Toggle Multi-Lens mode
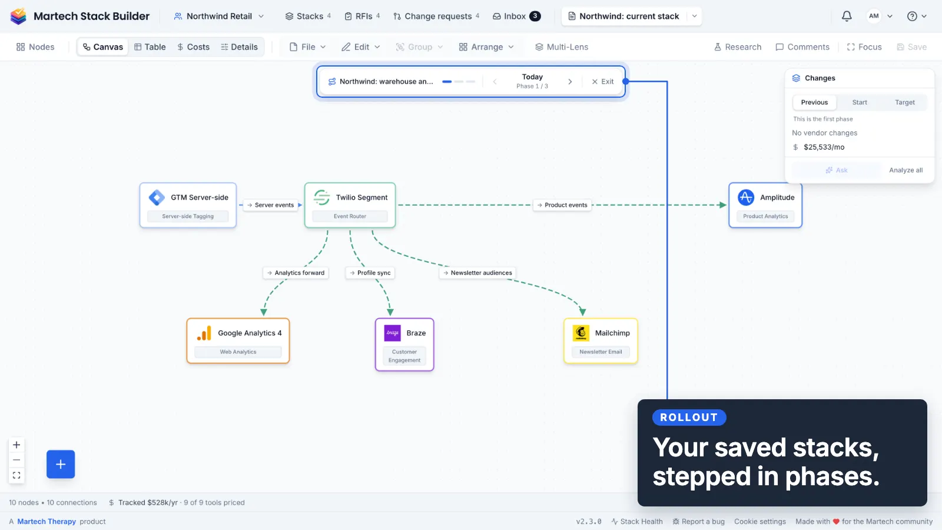 click(x=562, y=47)
